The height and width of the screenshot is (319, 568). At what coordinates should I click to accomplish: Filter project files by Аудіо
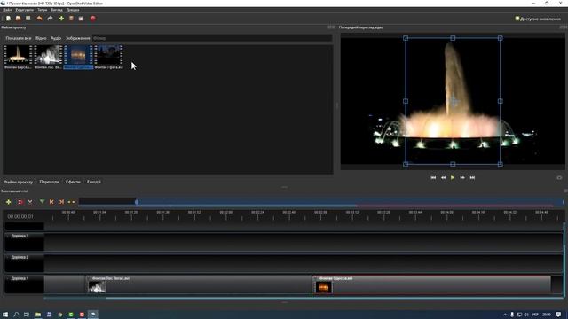pos(56,38)
